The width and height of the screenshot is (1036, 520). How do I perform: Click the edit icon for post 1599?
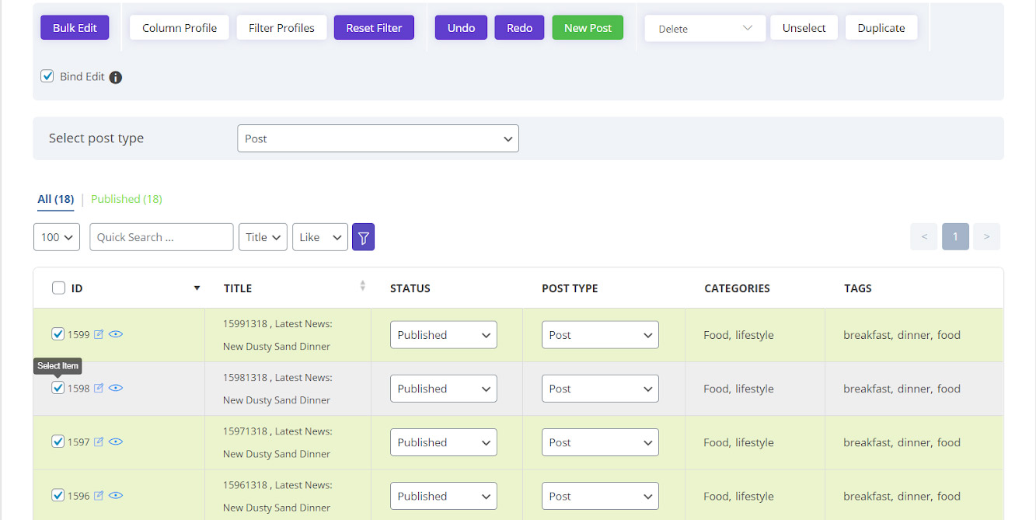pos(99,334)
